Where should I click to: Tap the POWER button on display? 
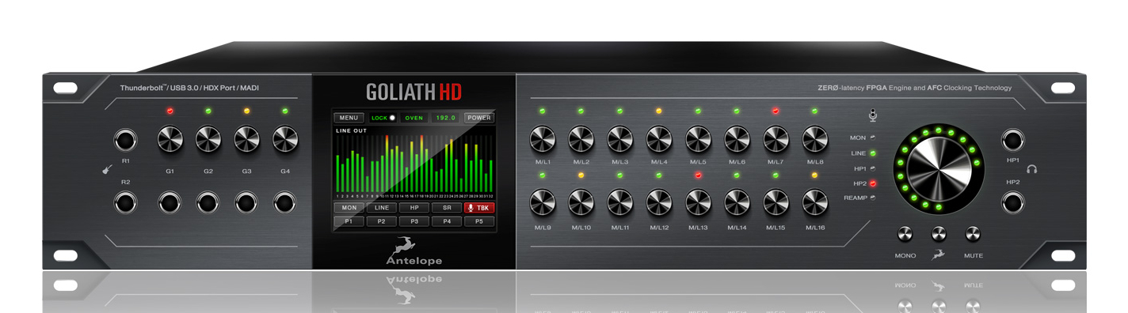click(479, 118)
